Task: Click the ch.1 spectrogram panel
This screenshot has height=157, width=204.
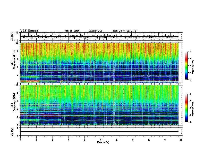Action: [x=99, y=63]
